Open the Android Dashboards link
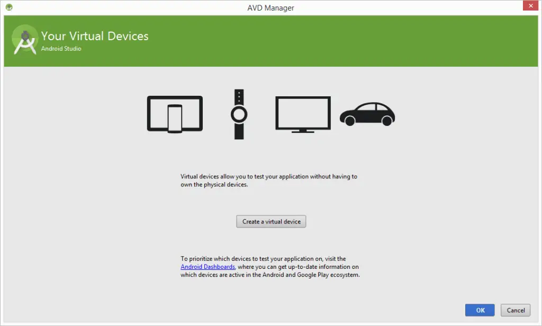 coord(207,267)
